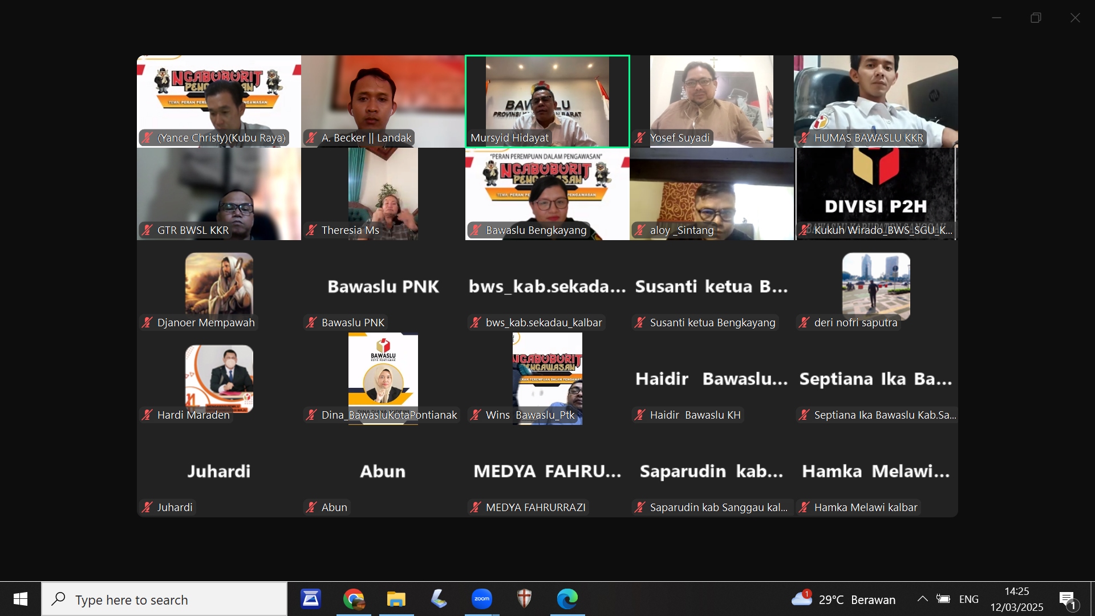Click the mic icon on Theresia Ms's video tile
Screen dimensions: 1095x616
click(x=312, y=230)
